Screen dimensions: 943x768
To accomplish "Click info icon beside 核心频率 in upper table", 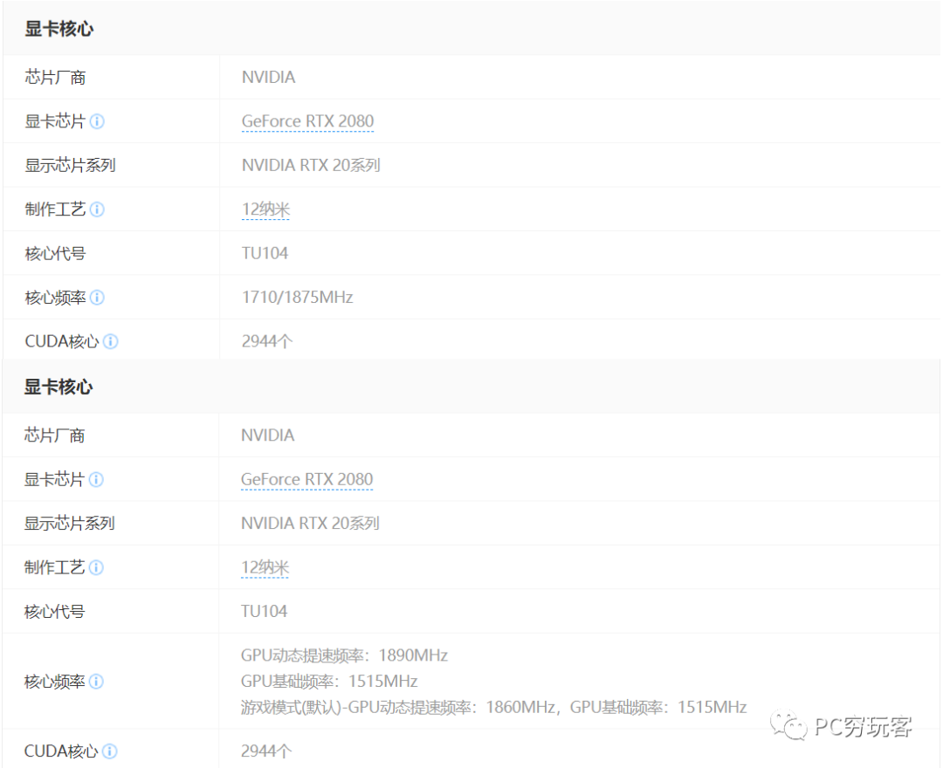I will click(97, 298).
